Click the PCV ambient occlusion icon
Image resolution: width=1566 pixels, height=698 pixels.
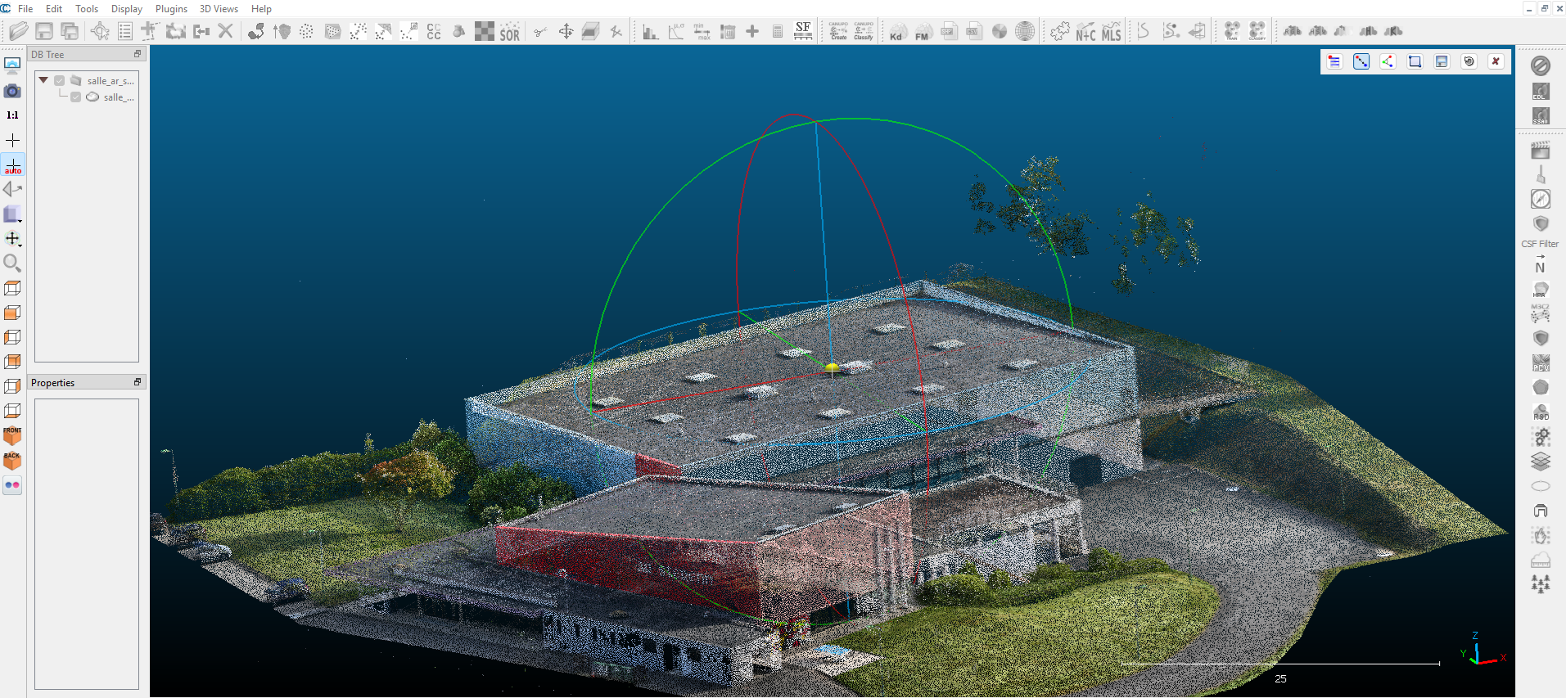tap(1541, 363)
